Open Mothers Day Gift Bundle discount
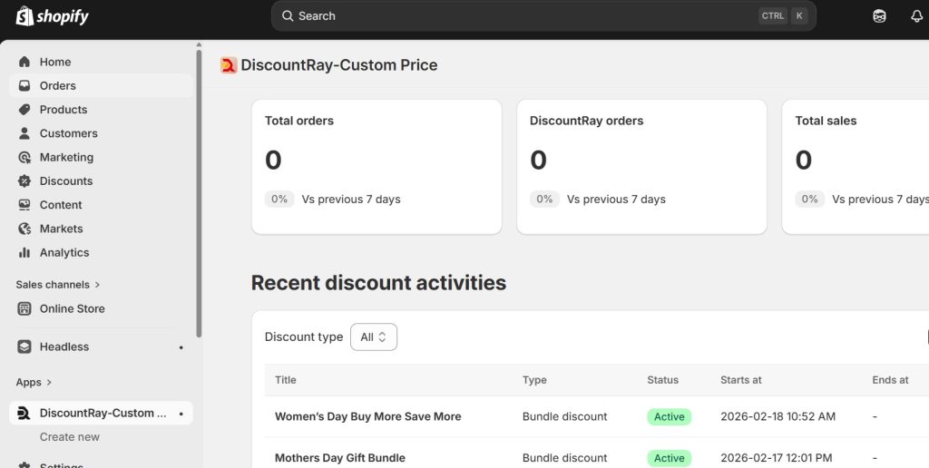Image resolution: width=929 pixels, height=468 pixels. pos(340,458)
